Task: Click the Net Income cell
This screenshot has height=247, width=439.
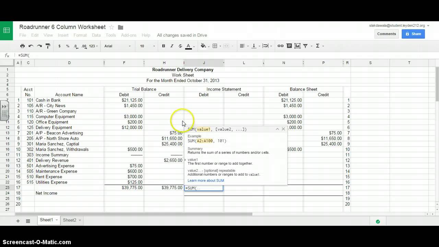Action: pos(69,193)
